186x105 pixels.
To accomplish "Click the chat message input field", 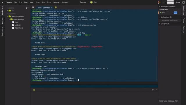I will point(170,101).
